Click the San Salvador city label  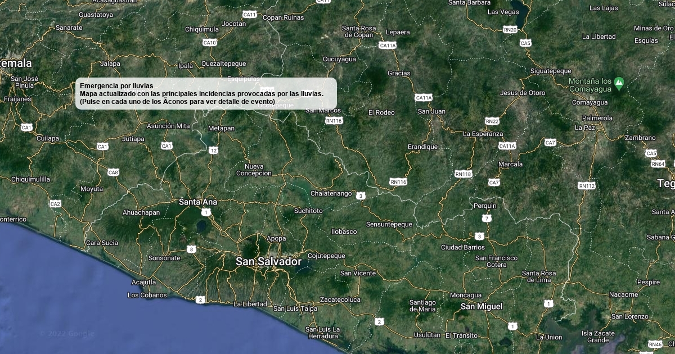pyautogui.click(x=268, y=261)
